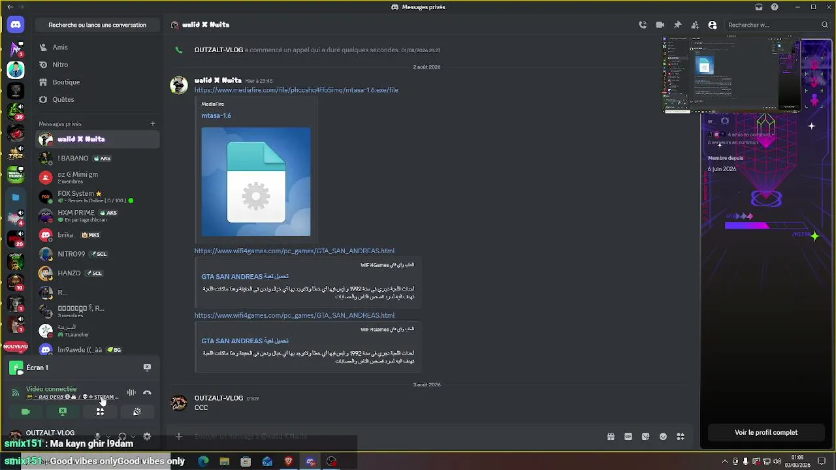Screen dimensions: 836x470
Task: Open the DZ Mimi gm group
Action: [x=97, y=177]
